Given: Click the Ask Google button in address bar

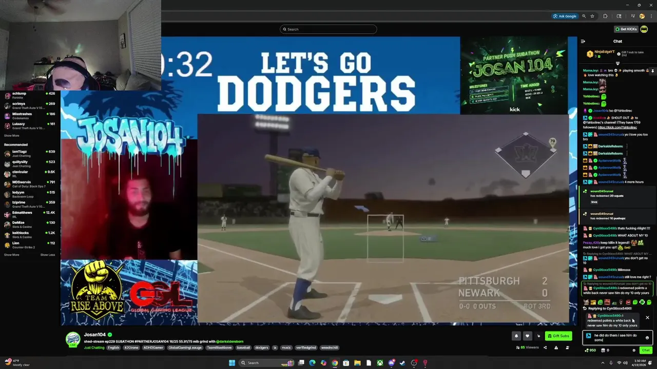Looking at the screenshot, I should [565, 16].
